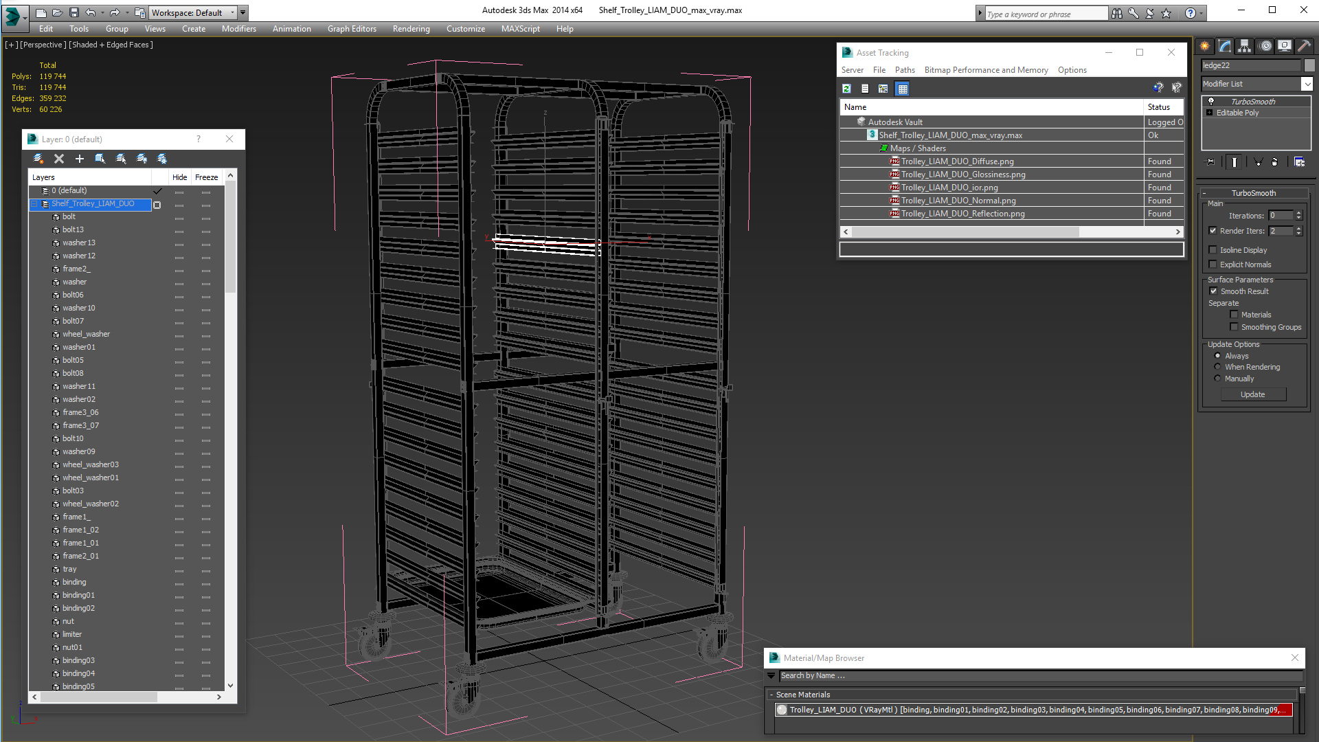Click Remove modifier from stack trash icon
The width and height of the screenshot is (1319, 742).
1274,162
